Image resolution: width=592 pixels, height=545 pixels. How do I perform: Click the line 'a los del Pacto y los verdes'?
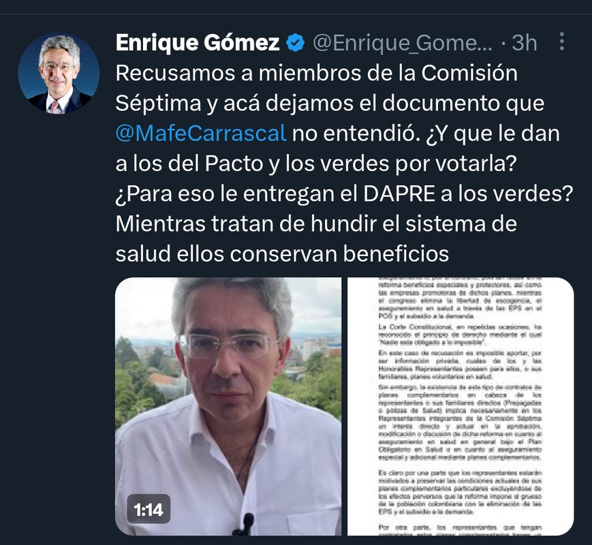pos(316,164)
